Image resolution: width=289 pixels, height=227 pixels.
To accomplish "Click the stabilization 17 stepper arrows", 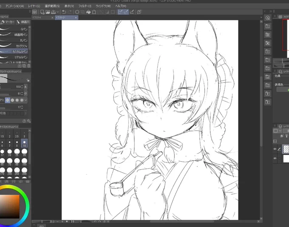I will 22,107.
